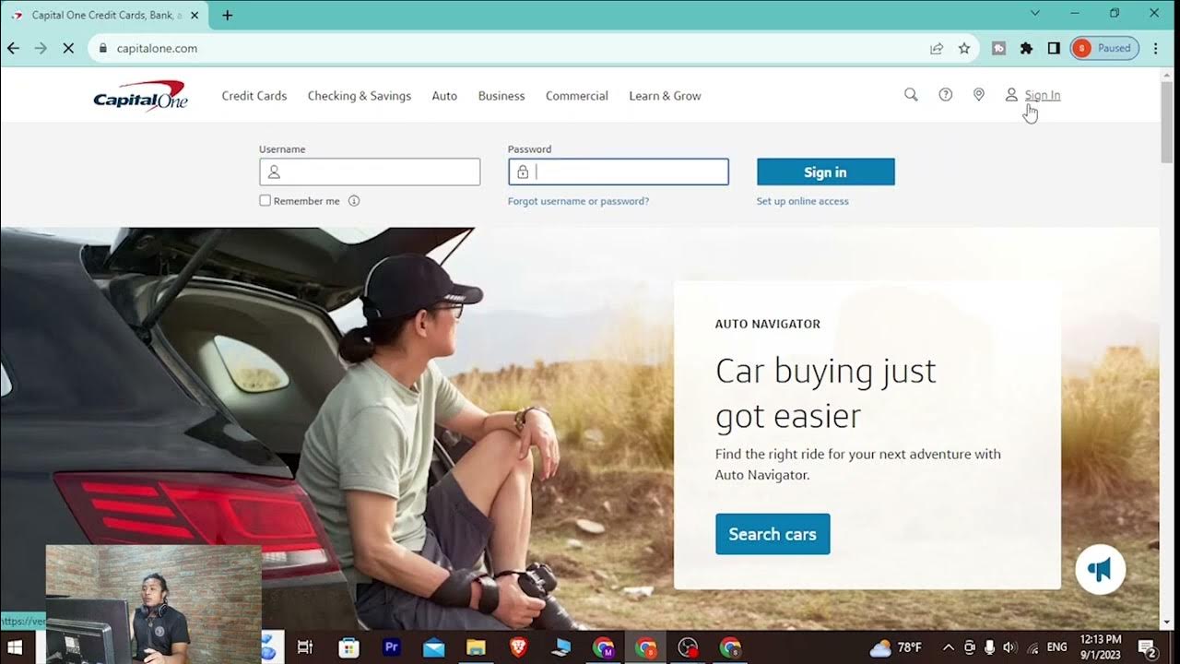Open Task View on the taskbar
This screenshot has height=664, width=1180.
[x=305, y=647]
